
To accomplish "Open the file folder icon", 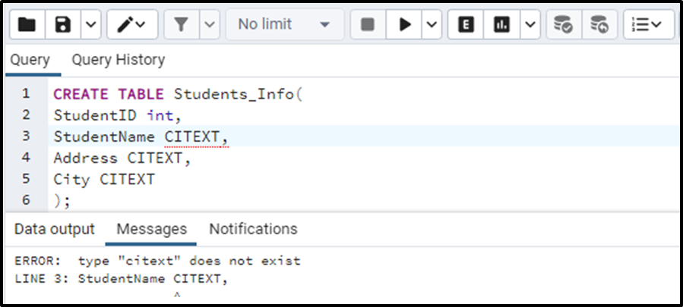I will pyautogui.click(x=27, y=25).
